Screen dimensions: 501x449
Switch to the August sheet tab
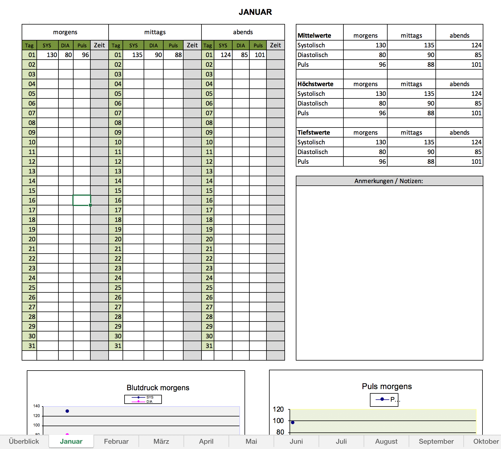click(x=386, y=441)
